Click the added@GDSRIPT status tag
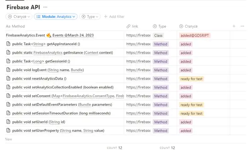The width and height of the screenshot is (250, 153). [194, 36]
